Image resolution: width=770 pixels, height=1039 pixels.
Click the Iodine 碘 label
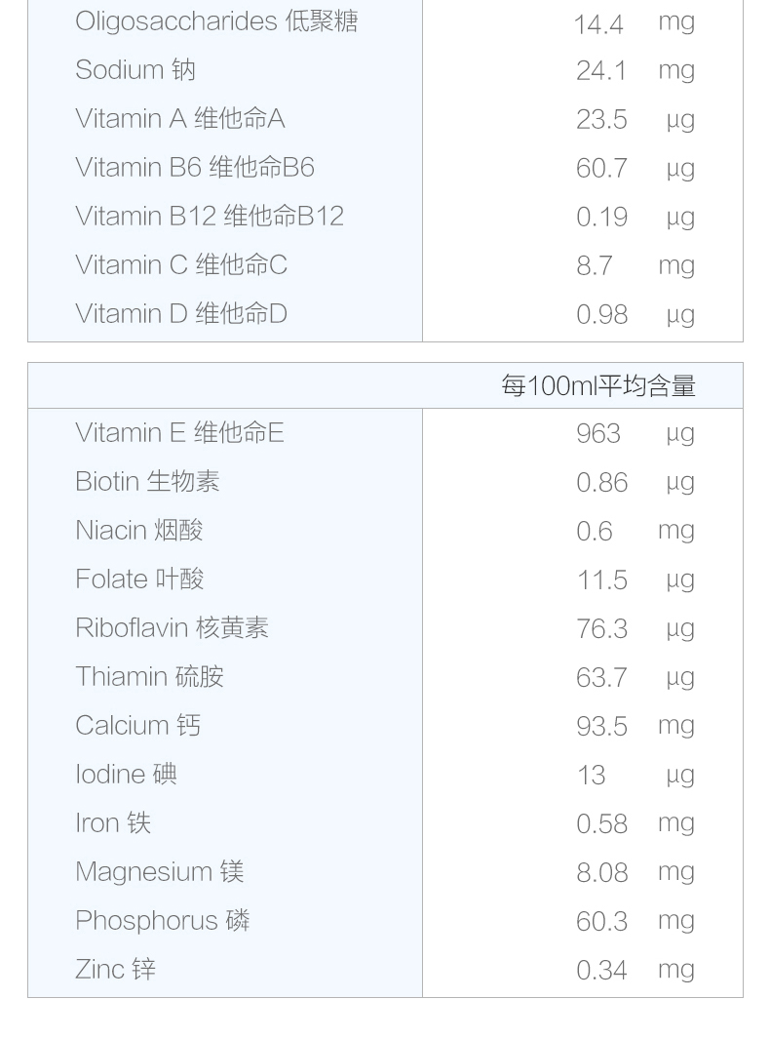(126, 775)
